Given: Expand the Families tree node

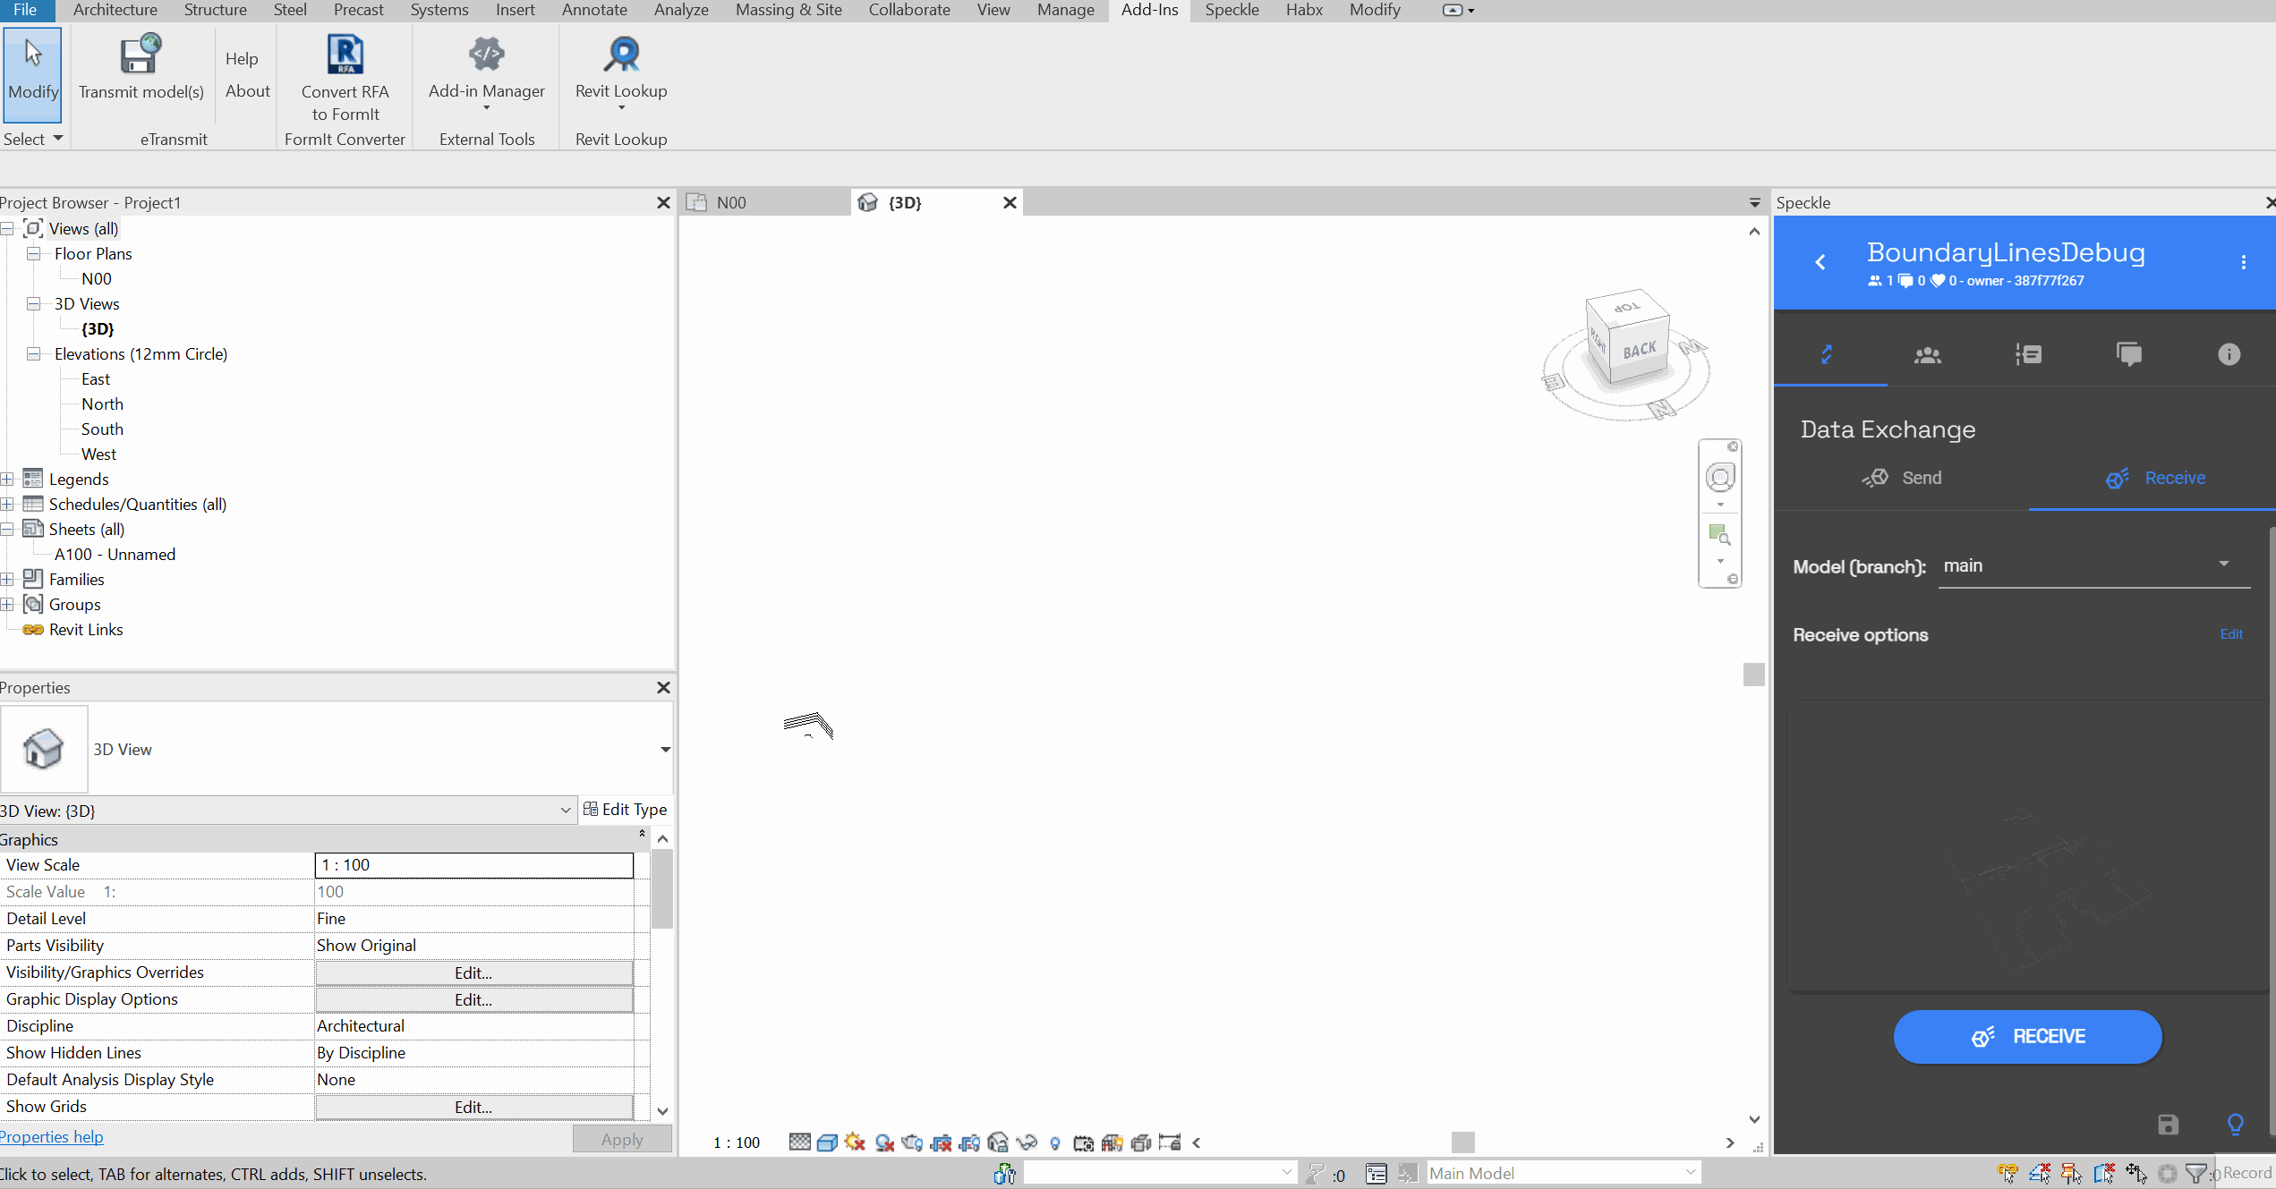Looking at the screenshot, I should [8, 579].
